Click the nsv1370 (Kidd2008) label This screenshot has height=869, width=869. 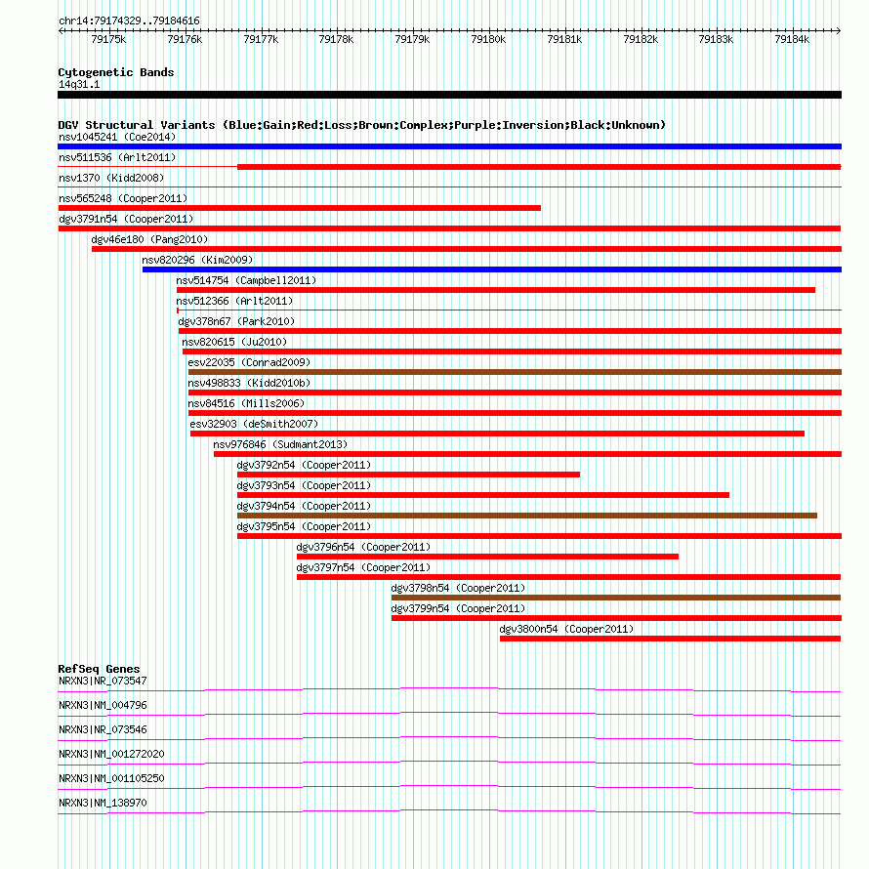[x=111, y=178]
